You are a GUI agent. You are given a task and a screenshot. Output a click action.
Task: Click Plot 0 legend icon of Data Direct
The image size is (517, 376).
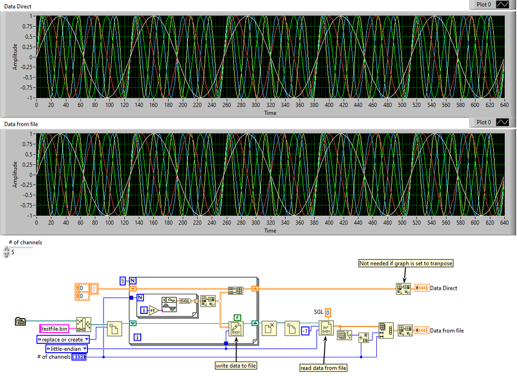coord(503,5)
